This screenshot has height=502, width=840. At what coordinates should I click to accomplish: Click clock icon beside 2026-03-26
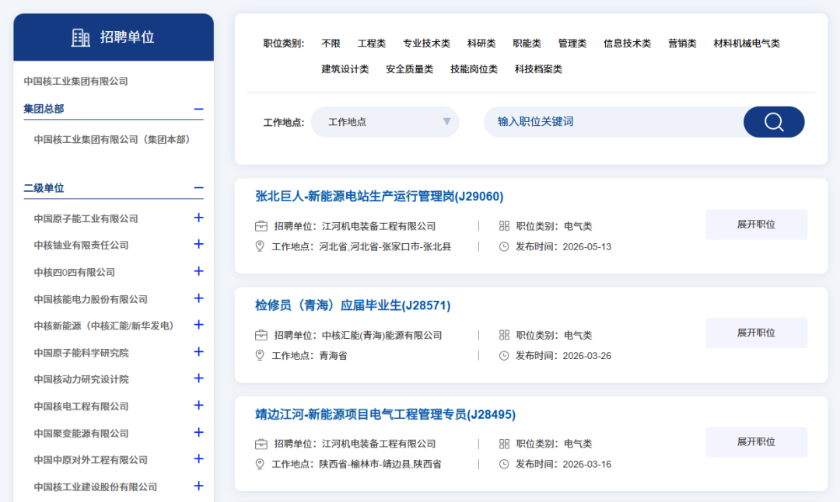(x=504, y=356)
